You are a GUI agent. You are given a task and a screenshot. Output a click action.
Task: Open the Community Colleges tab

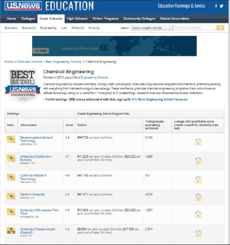pos(139,19)
